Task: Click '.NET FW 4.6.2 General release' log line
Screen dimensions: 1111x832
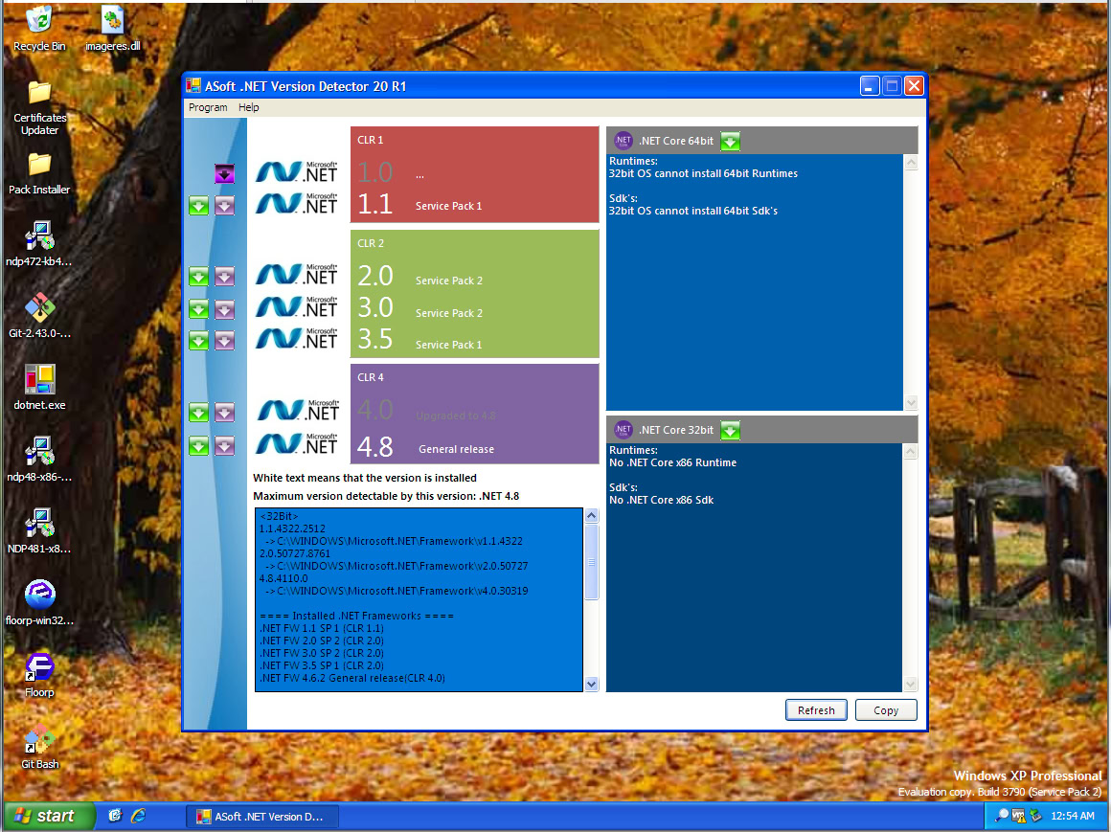Action: click(x=352, y=679)
